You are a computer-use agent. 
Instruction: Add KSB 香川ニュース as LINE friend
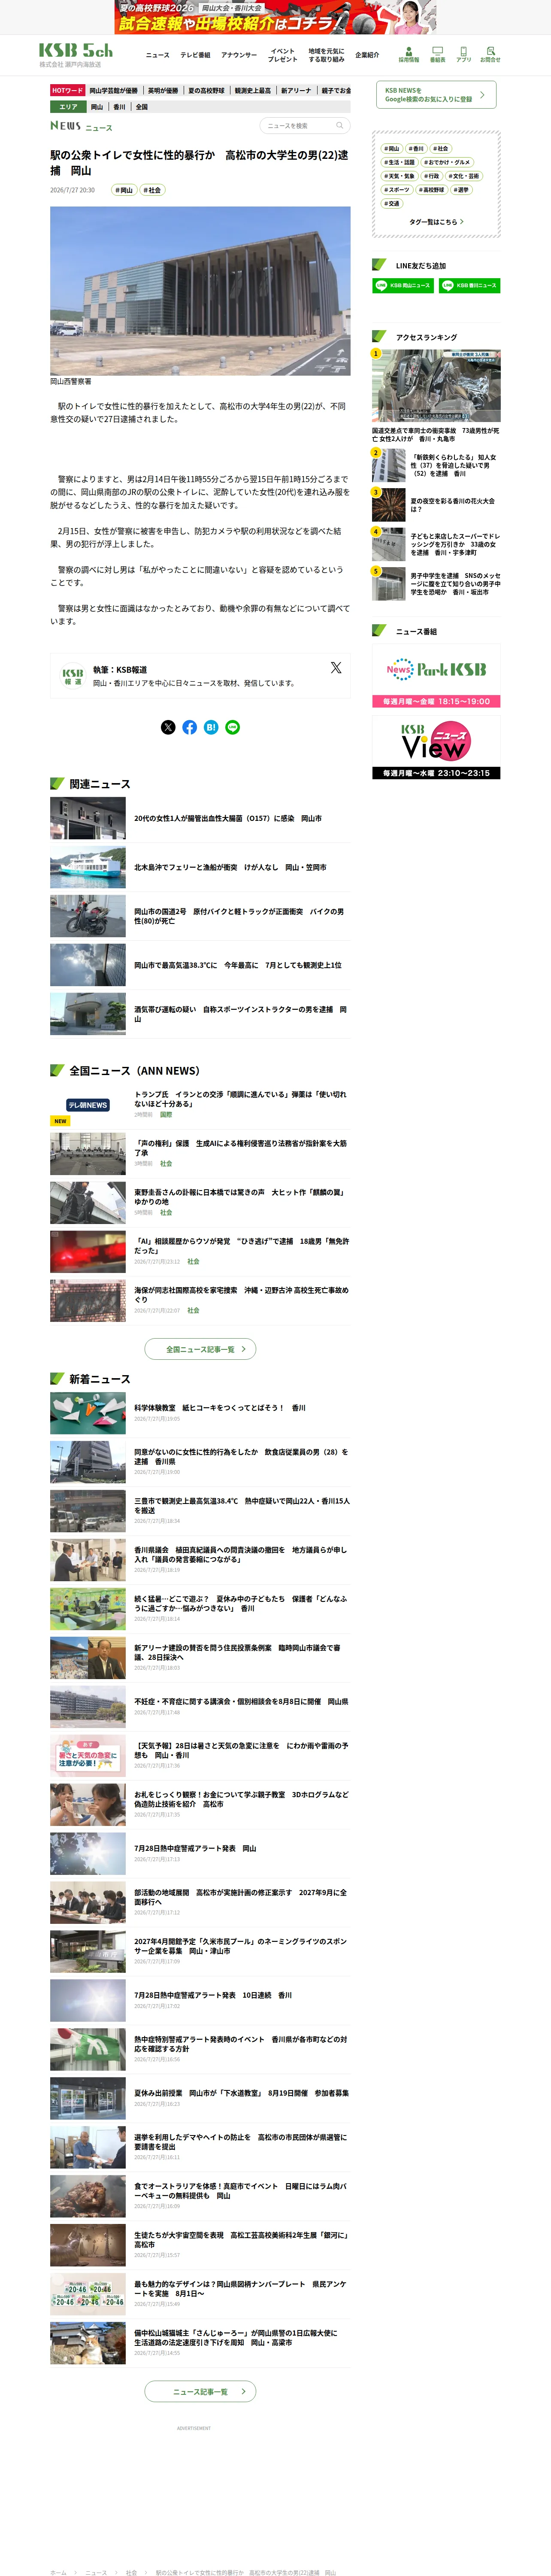pos(469,286)
